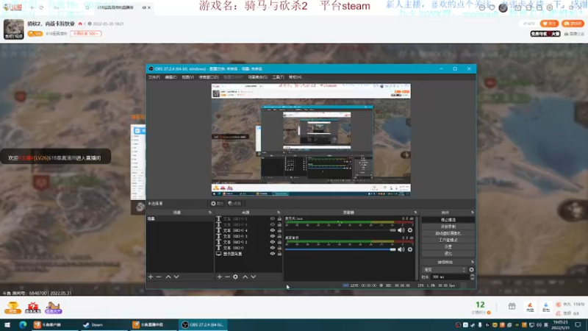
Task: Launch Microsoft Edge from the taskbar
Action: 23,324
